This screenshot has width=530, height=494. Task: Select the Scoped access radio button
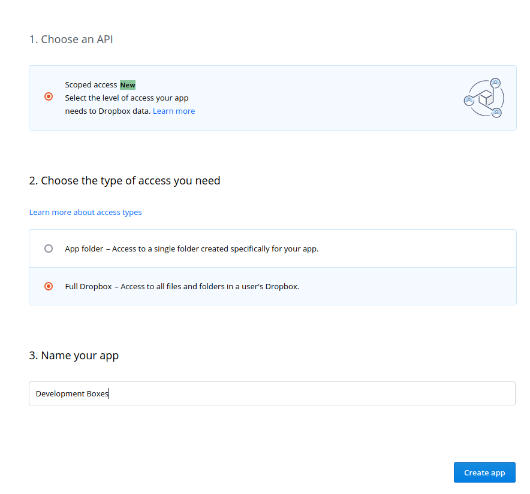(x=49, y=96)
